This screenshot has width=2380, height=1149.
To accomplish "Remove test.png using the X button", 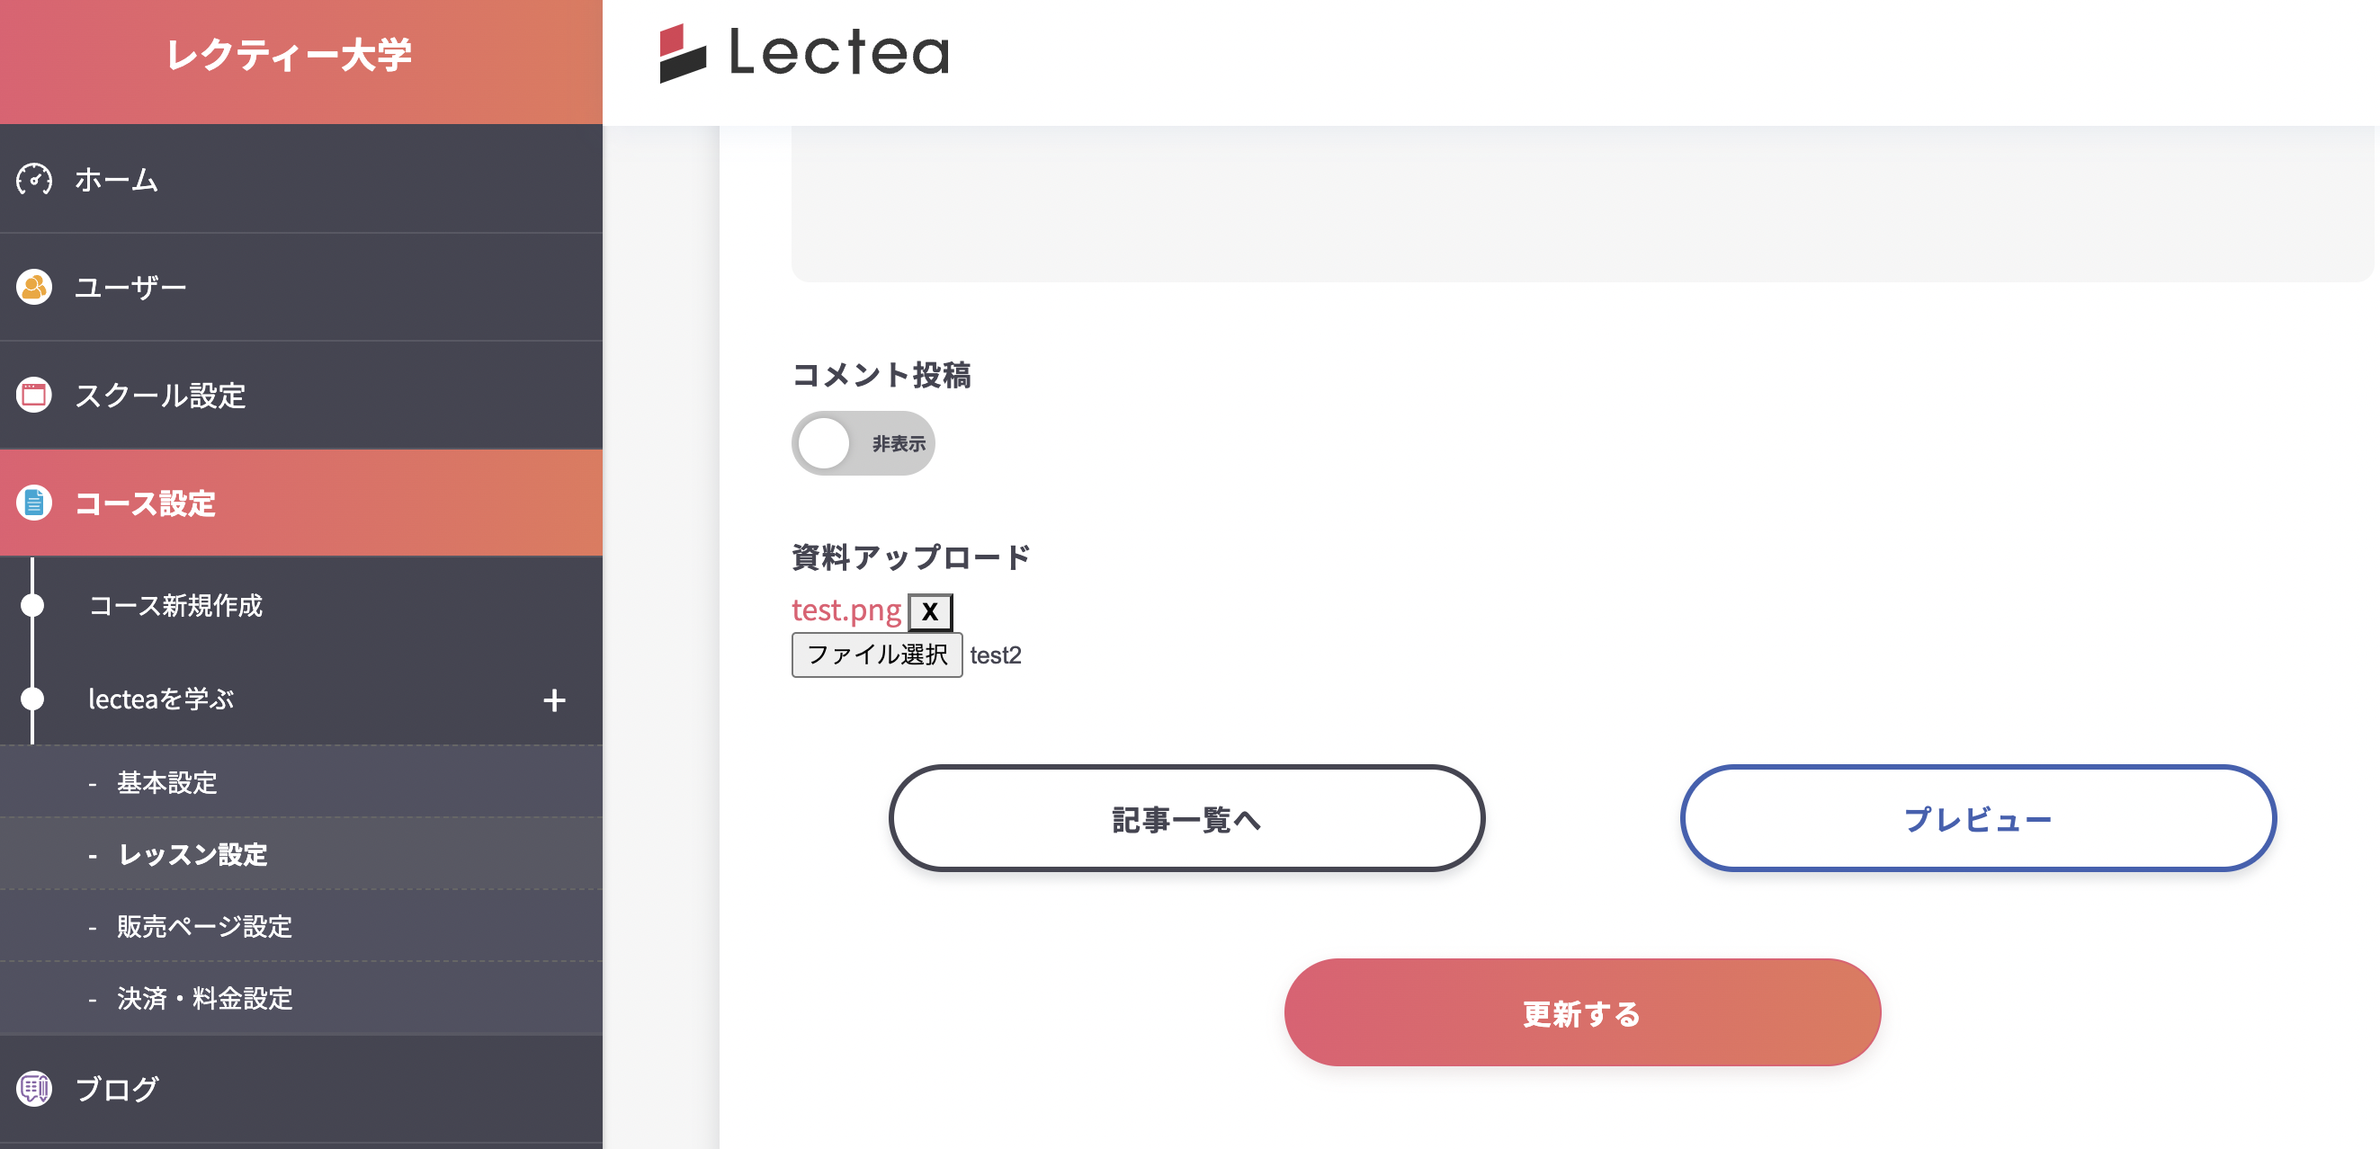I will tap(929, 611).
